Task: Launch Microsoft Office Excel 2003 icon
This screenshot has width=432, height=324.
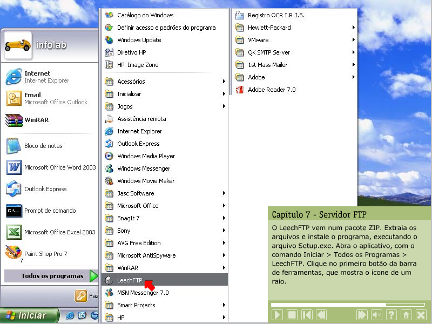Action: (x=13, y=232)
